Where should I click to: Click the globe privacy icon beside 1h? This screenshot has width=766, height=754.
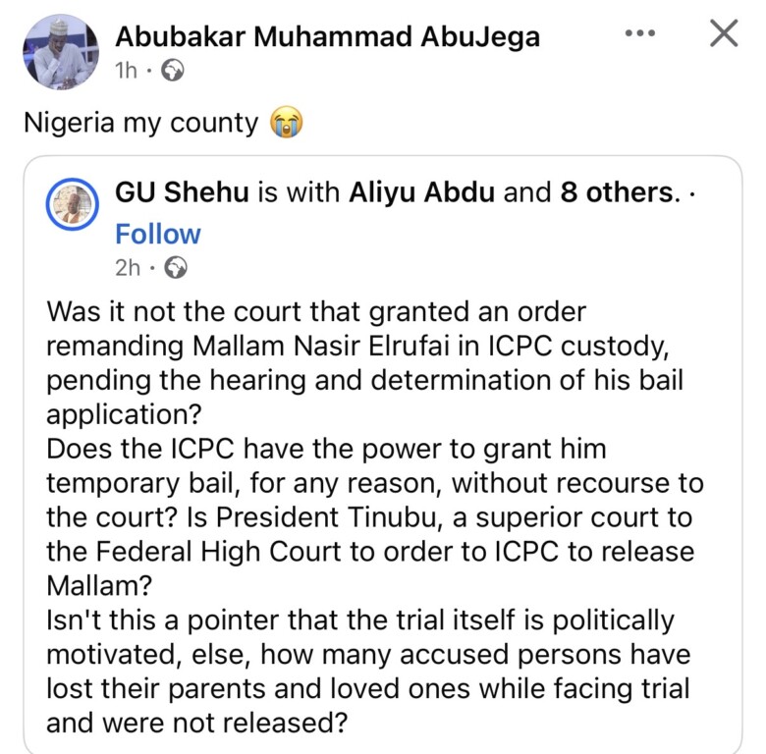coord(172,70)
